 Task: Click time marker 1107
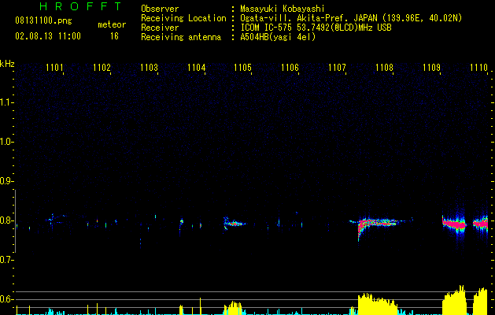point(337,67)
